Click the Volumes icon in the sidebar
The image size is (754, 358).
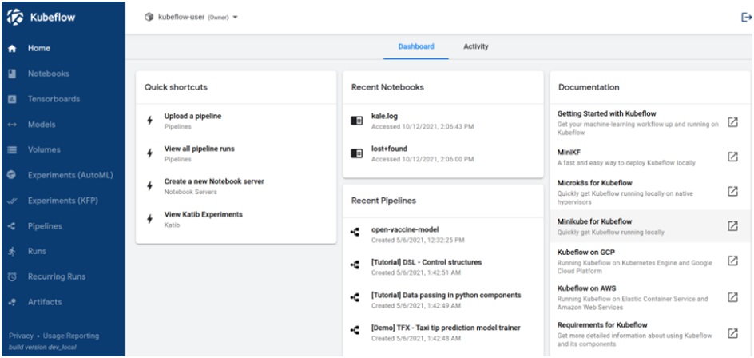click(12, 149)
